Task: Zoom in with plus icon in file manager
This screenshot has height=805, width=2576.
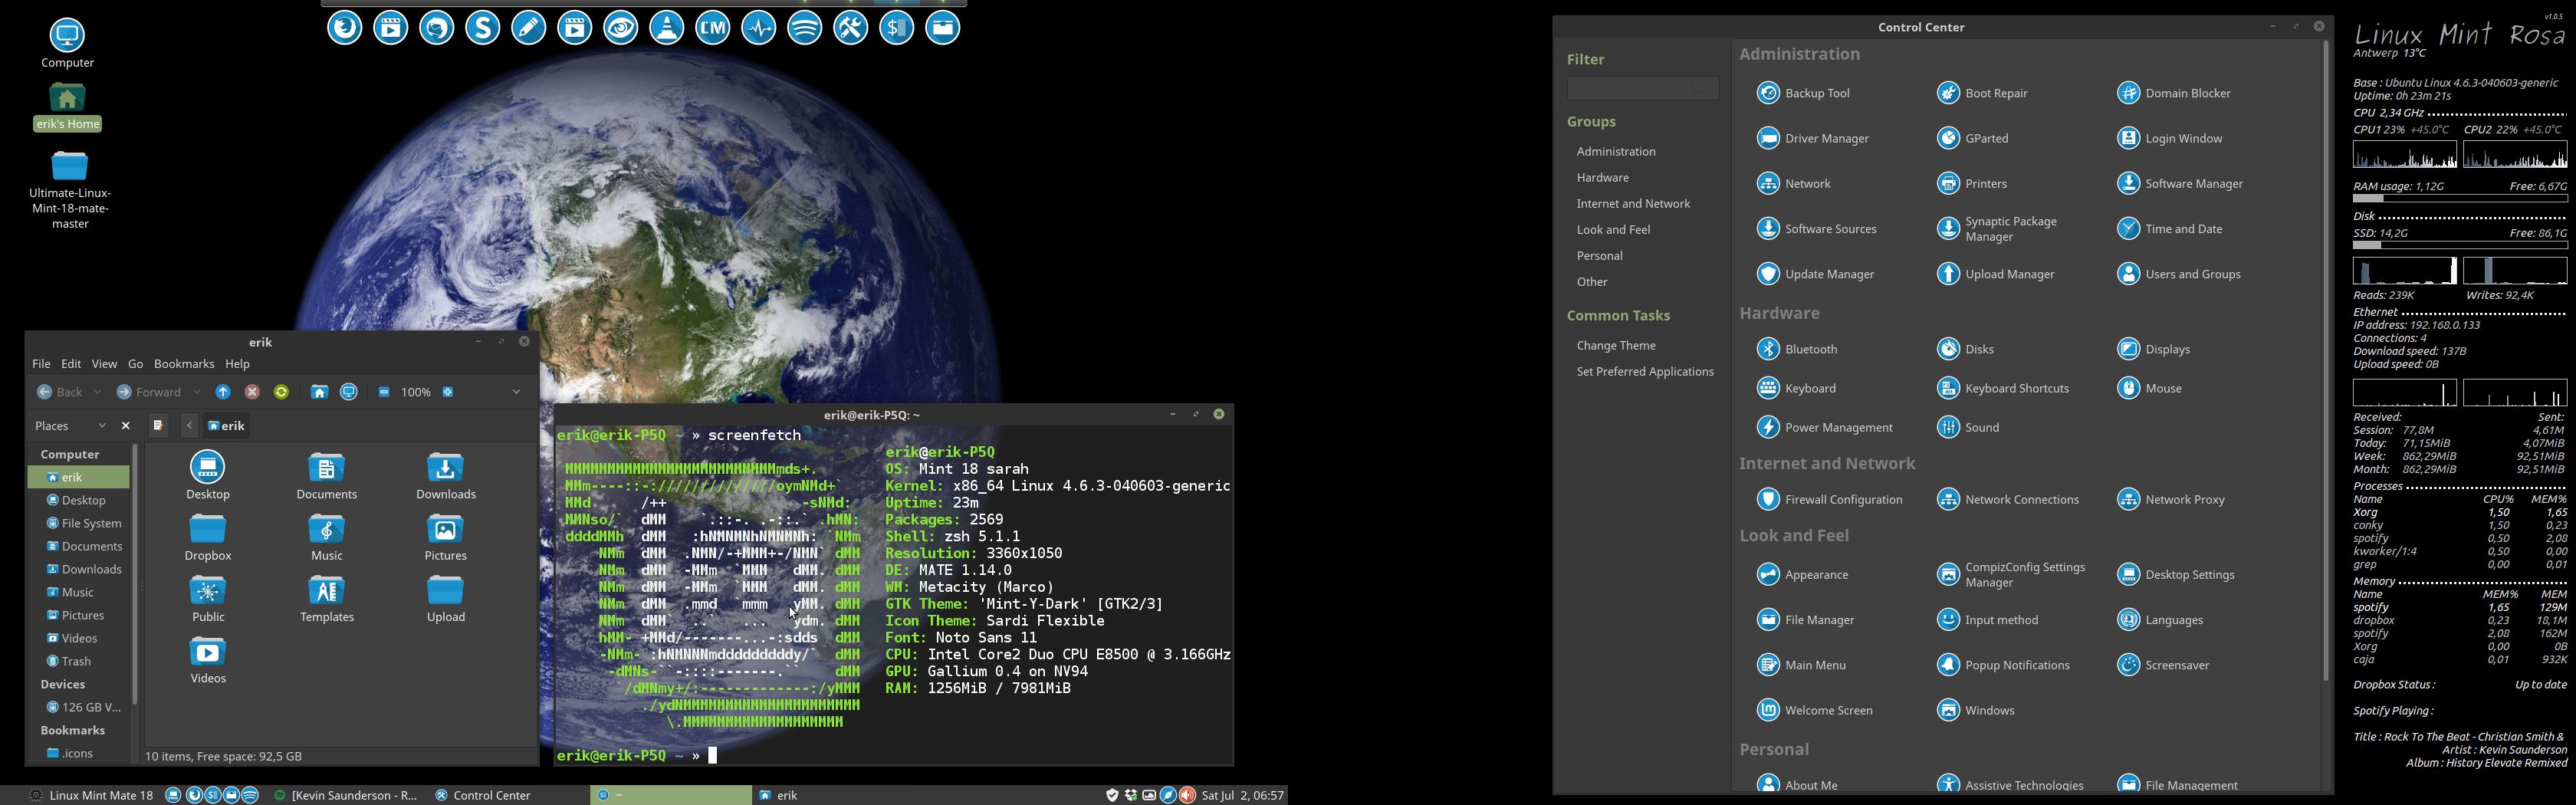Action: pos(448,392)
